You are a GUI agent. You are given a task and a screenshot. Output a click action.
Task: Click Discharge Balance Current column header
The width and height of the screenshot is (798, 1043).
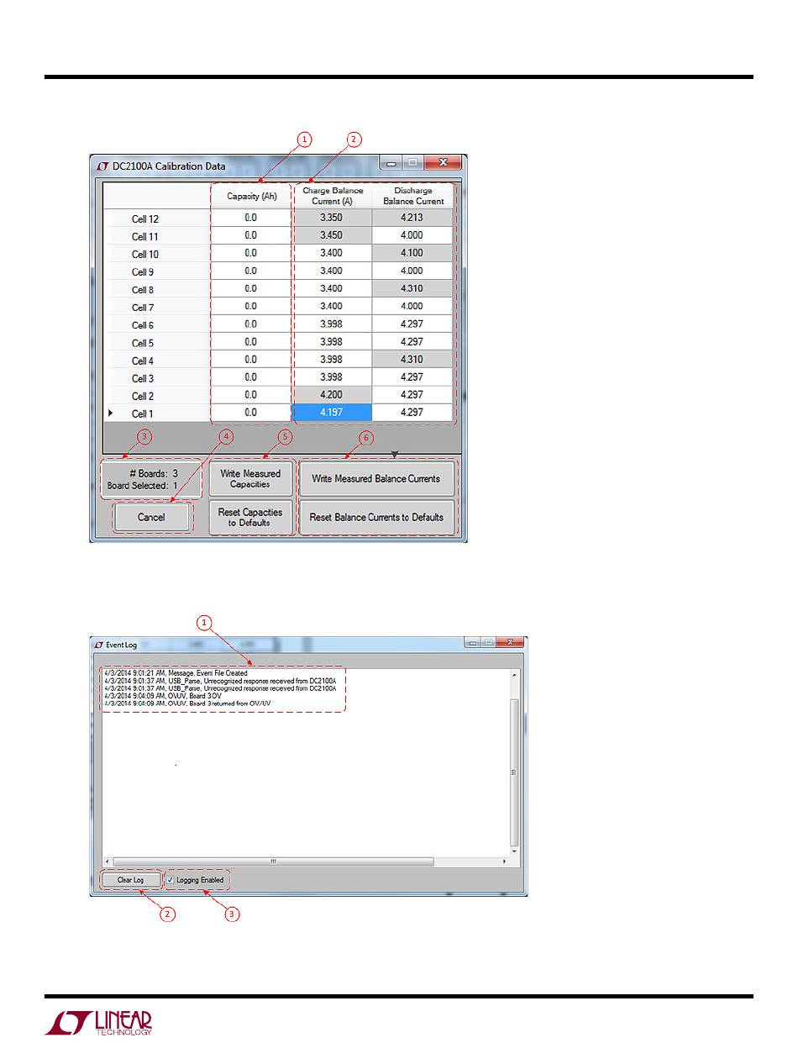pos(412,196)
